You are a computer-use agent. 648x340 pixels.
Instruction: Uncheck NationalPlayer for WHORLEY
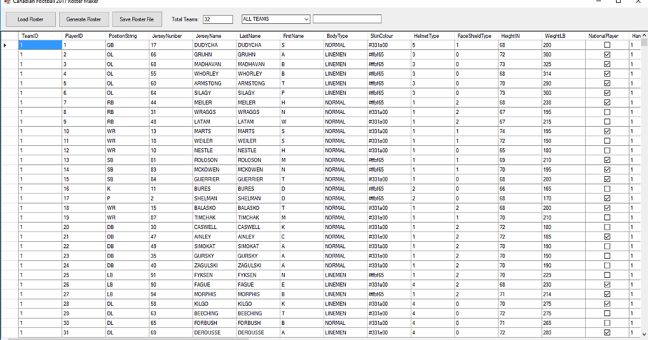tap(607, 74)
